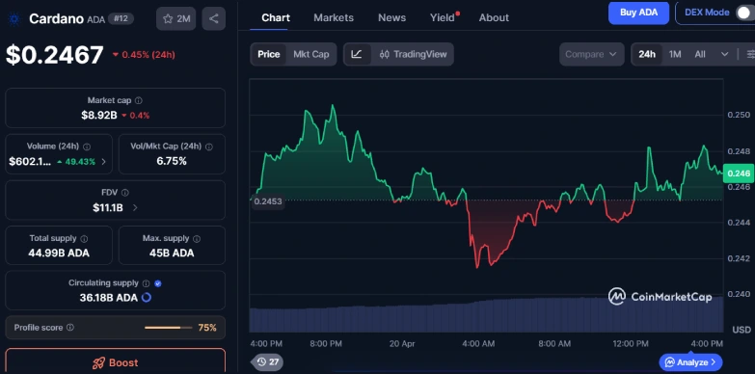Switch to the Markets tab
Image resolution: width=755 pixels, height=374 pixels.
click(x=334, y=17)
